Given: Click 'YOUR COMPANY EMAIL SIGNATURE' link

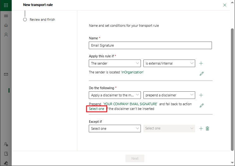Looking at the screenshot, I should (x=130, y=104).
